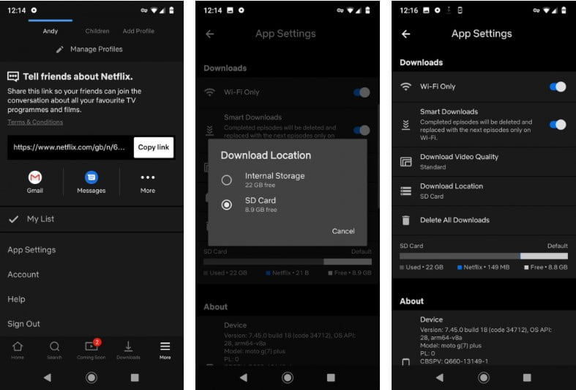Open App Settings menu entry
Image resolution: width=576 pixels, height=390 pixels.
tap(31, 250)
